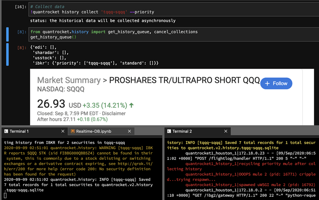This screenshot has height=200, width=319.
Task: Click the plus icon in the Follow button
Action: tap(267, 83)
